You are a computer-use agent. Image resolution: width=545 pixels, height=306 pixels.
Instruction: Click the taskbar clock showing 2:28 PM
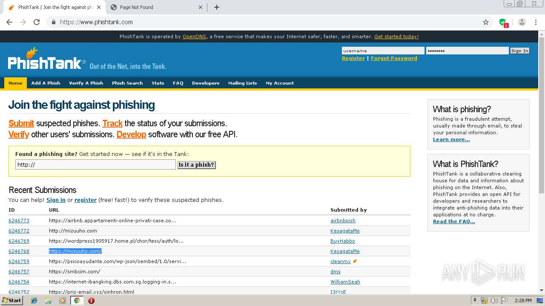(523, 300)
